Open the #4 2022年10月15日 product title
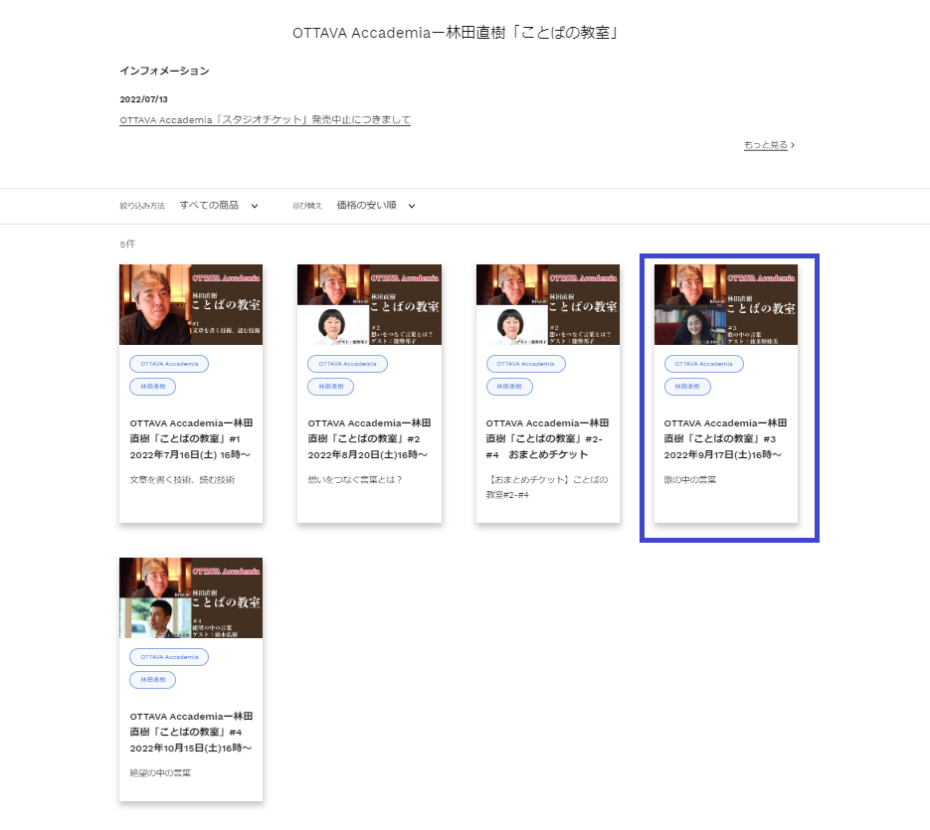The height and width of the screenshot is (830, 930). click(190, 732)
